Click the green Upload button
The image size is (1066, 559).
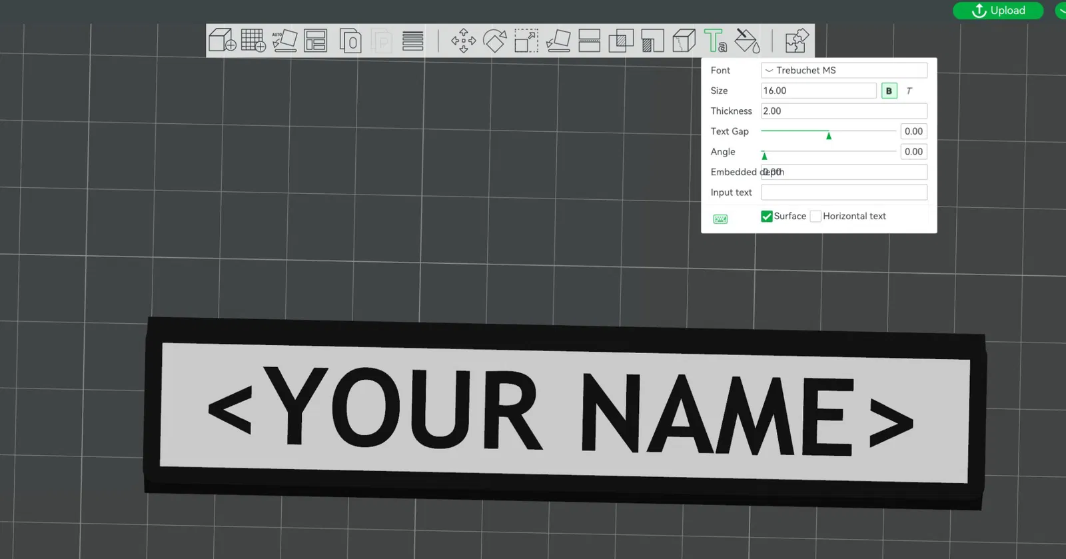(998, 10)
